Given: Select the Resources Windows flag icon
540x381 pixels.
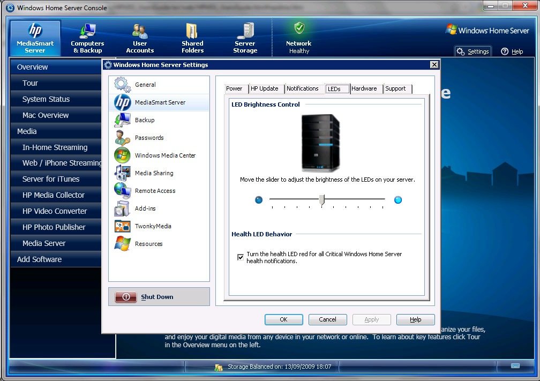Looking at the screenshot, I should click(122, 244).
